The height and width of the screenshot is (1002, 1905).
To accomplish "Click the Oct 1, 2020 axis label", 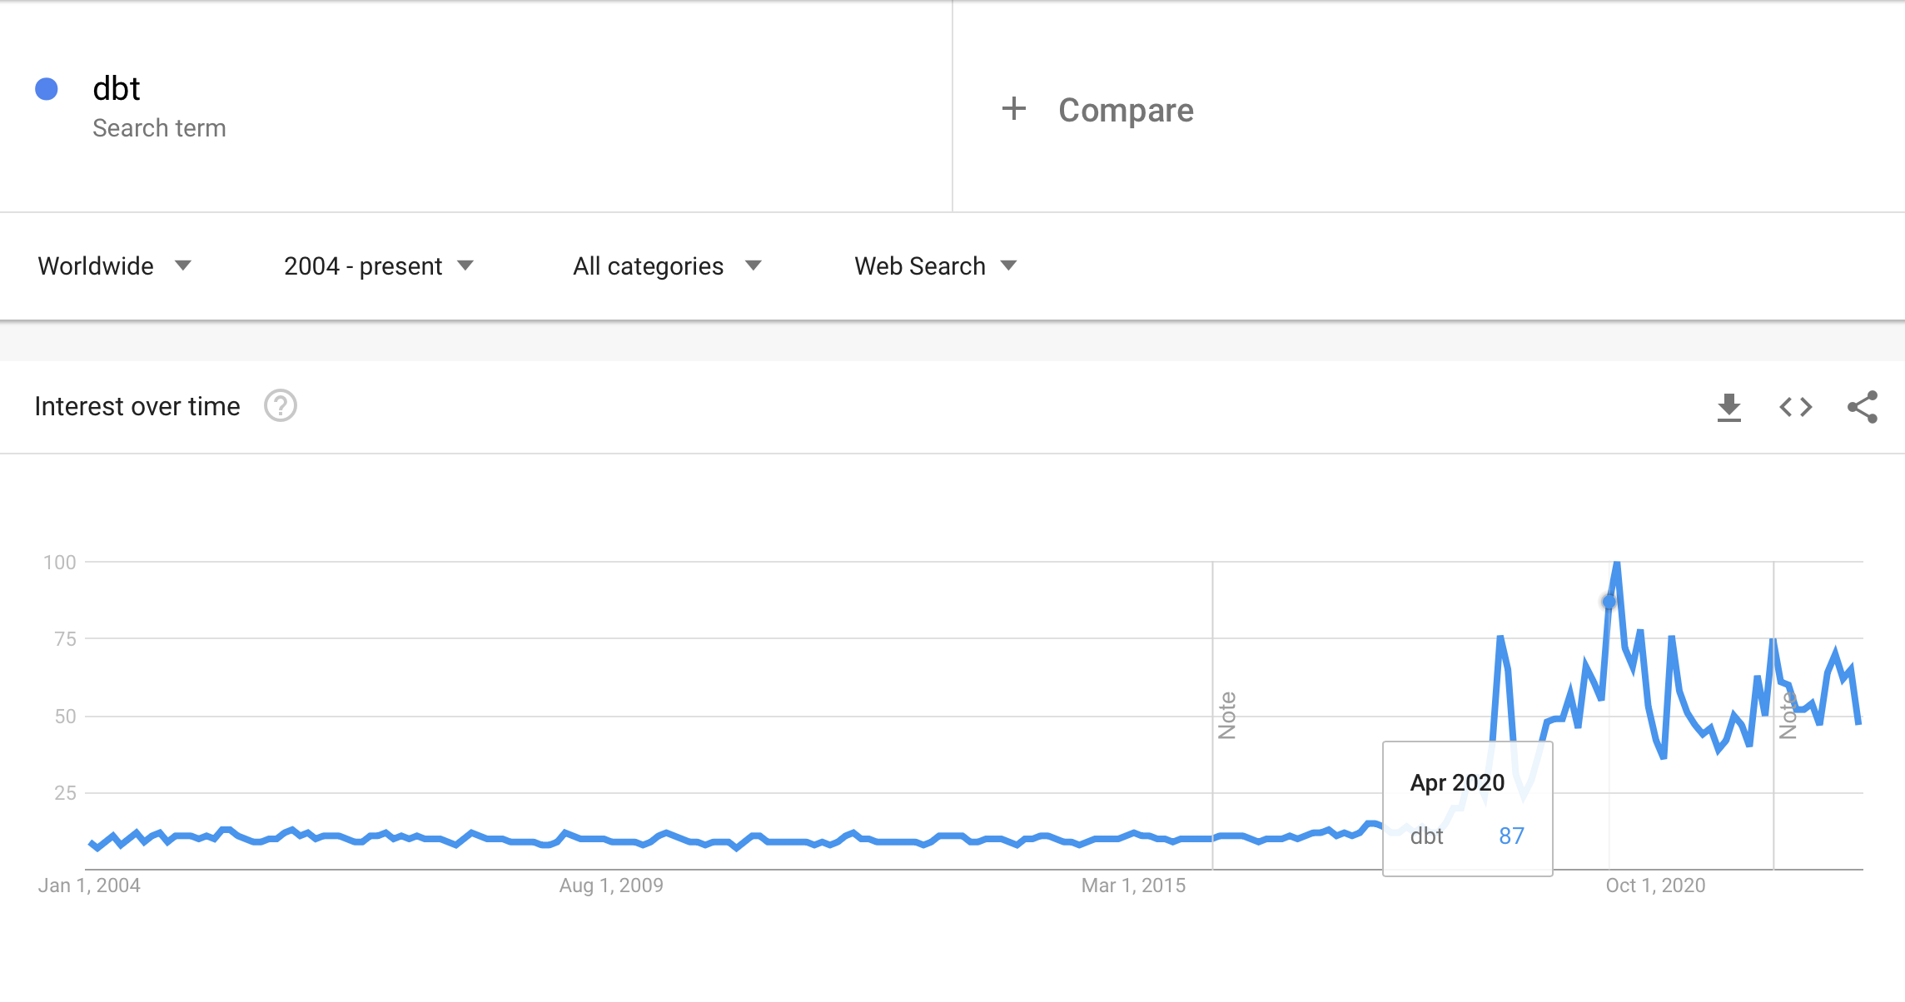I will click(x=1655, y=885).
